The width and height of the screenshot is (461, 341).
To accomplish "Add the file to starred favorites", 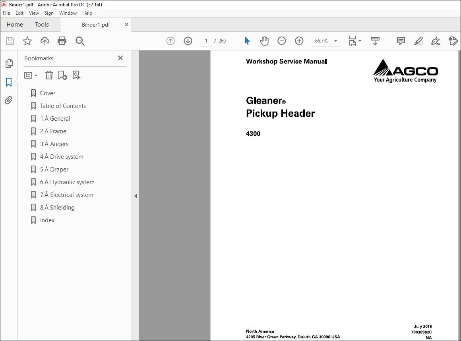I will pos(27,41).
